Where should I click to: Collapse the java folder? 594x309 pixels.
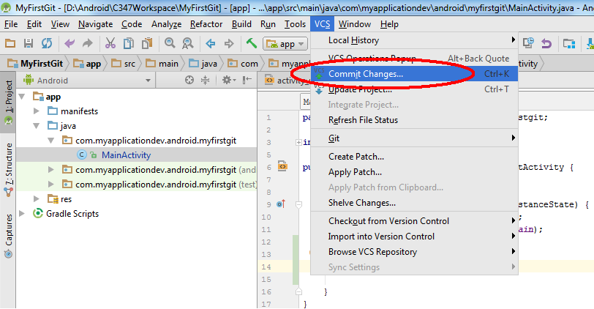[x=36, y=126]
